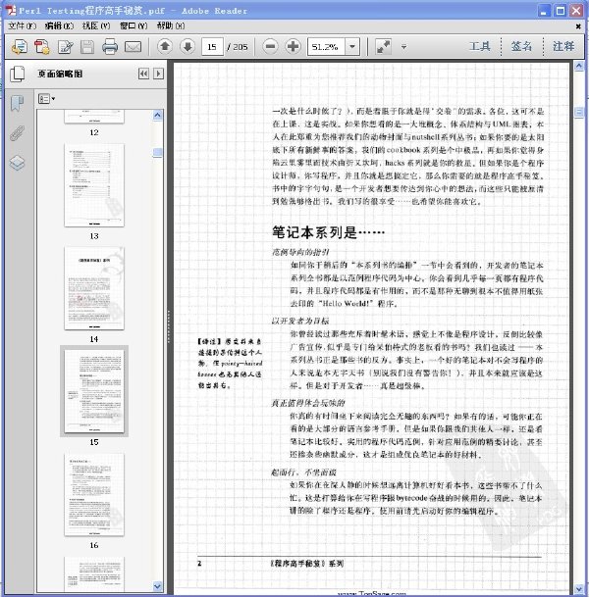Expand the toolbar options dropdown arrow
Image resolution: width=589 pixels, height=597 pixels.
(x=403, y=47)
